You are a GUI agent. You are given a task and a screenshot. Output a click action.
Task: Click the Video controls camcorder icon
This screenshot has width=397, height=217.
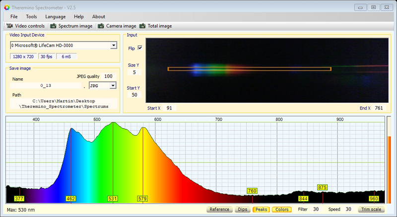click(x=9, y=26)
